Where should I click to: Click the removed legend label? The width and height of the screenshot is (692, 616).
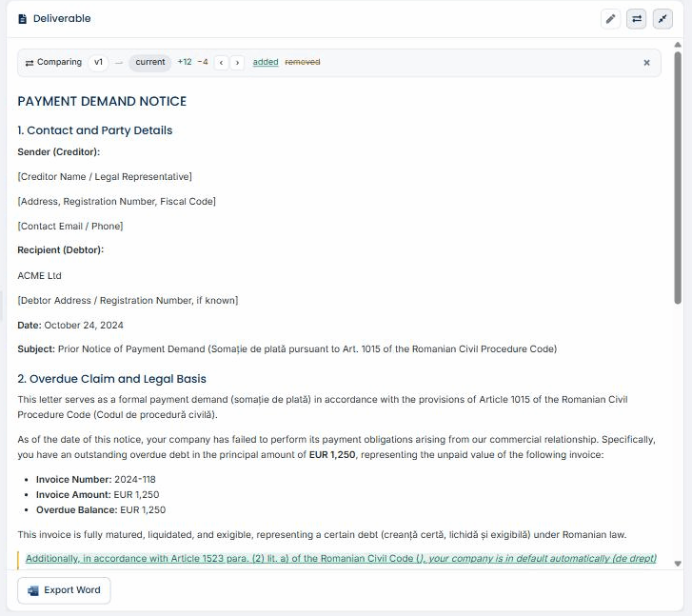click(303, 62)
